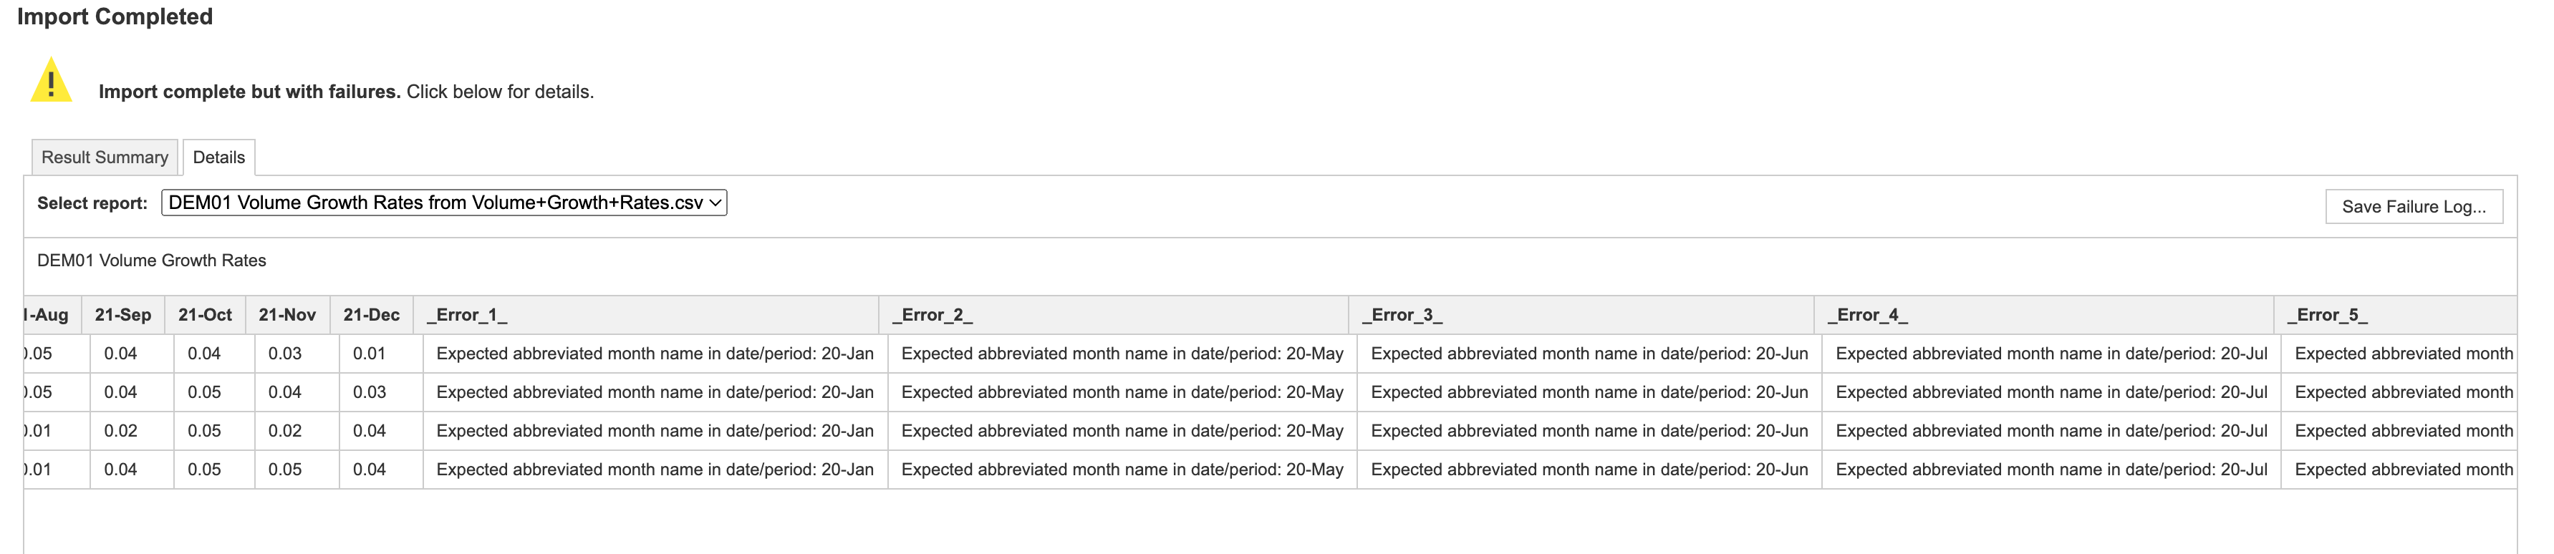Click the DEM01 Volume Growth Rates title
The image size is (2554, 554).
152,261
